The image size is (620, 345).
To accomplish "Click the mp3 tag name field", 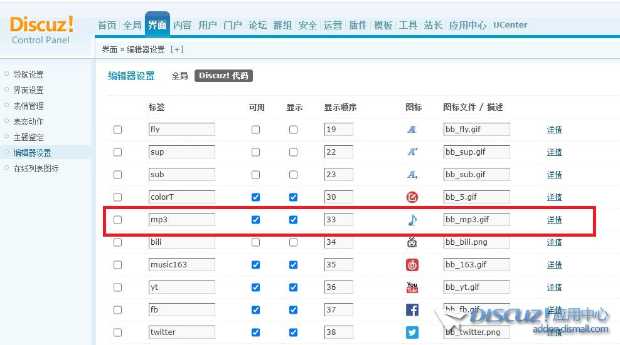I will point(182,220).
